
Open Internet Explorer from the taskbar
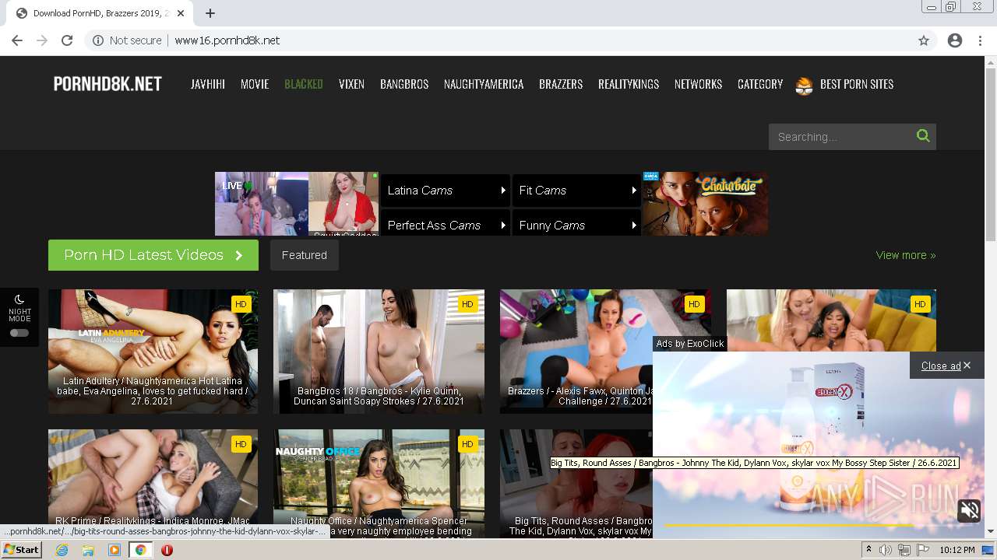point(62,550)
